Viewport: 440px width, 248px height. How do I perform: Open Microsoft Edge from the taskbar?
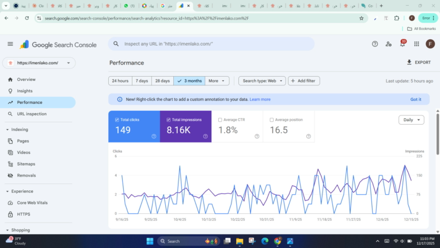pyautogui.click(x=264, y=241)
